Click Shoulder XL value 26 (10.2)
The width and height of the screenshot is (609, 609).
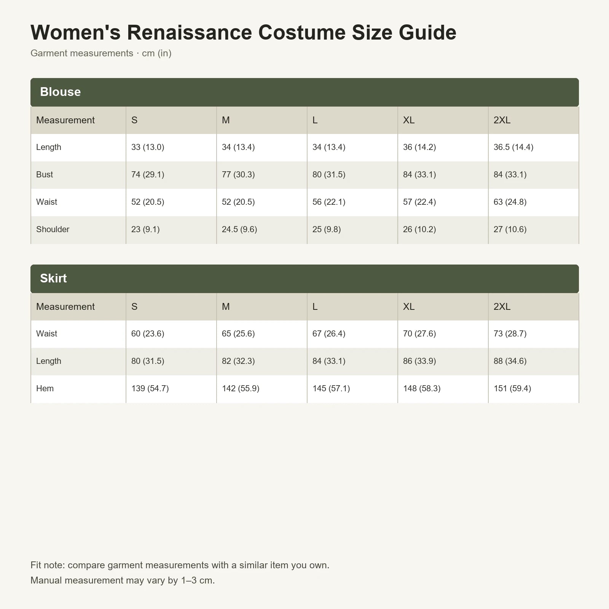(x=419, y=230)
